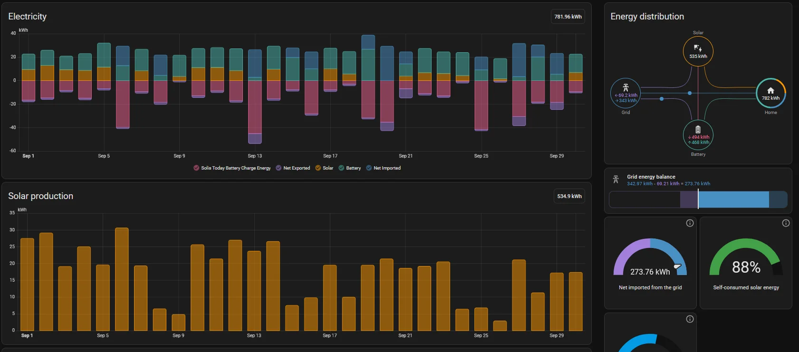Click the Solar production heading
This screenshot has height=352, width=799.
(41, 196)
